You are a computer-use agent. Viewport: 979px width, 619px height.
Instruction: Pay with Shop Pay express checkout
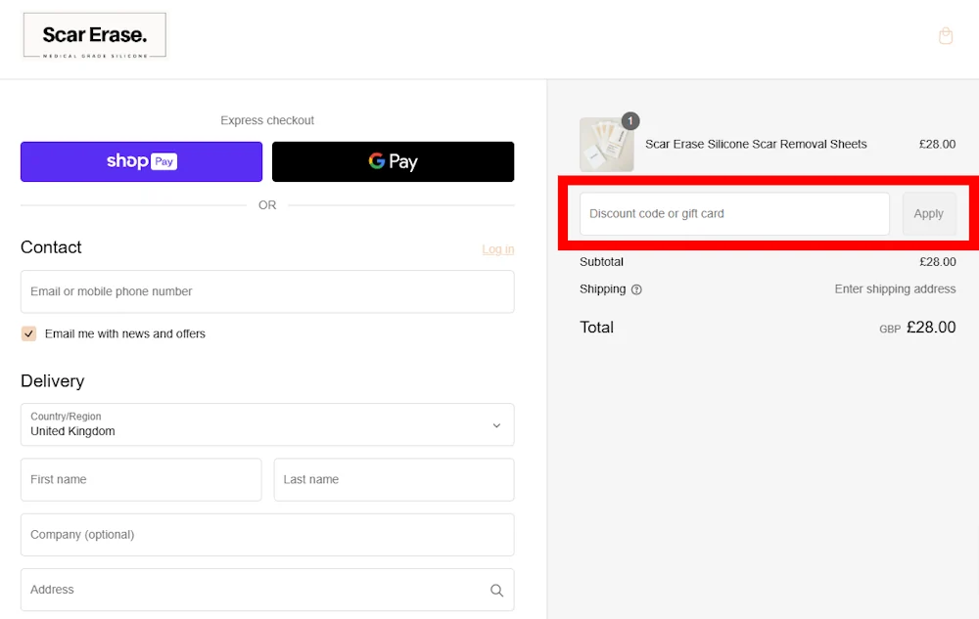(141, 161)
